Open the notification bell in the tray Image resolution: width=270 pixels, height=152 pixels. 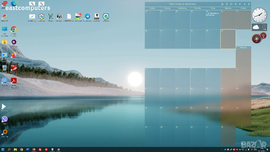point(267,149)
